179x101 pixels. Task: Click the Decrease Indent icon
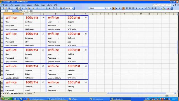[152, 8]
